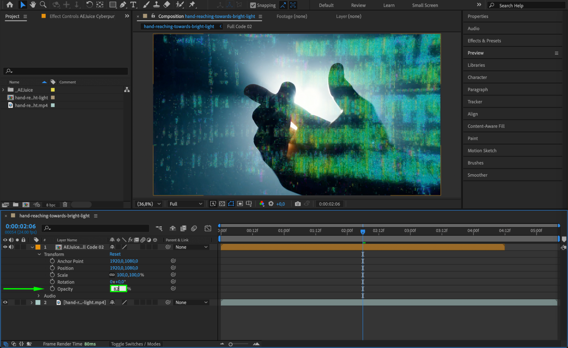Click Toggle Switches / Modes button

point(136,344)
